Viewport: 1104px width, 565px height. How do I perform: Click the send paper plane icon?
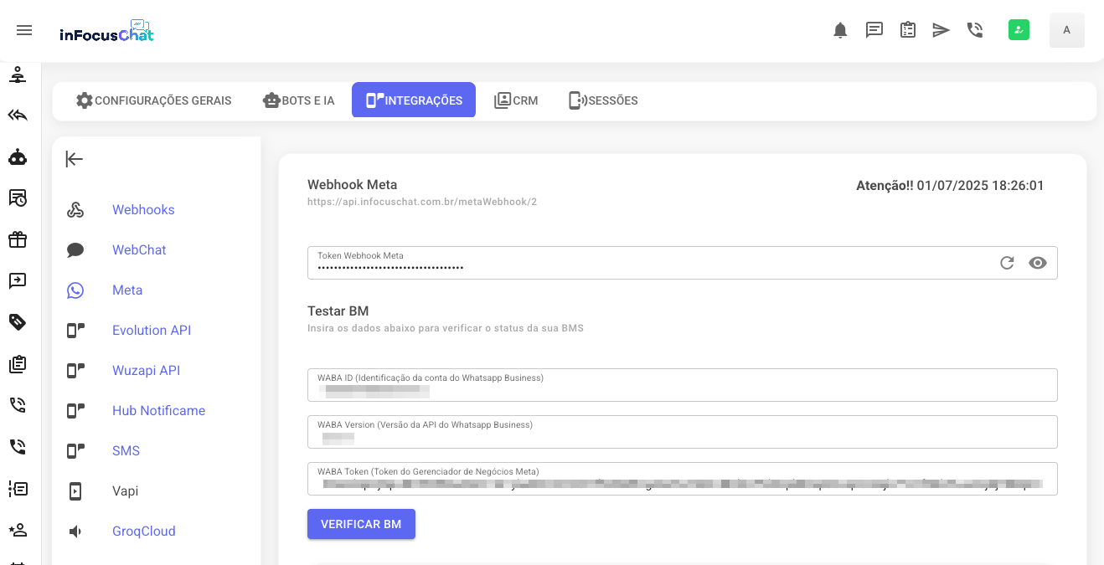941,31
